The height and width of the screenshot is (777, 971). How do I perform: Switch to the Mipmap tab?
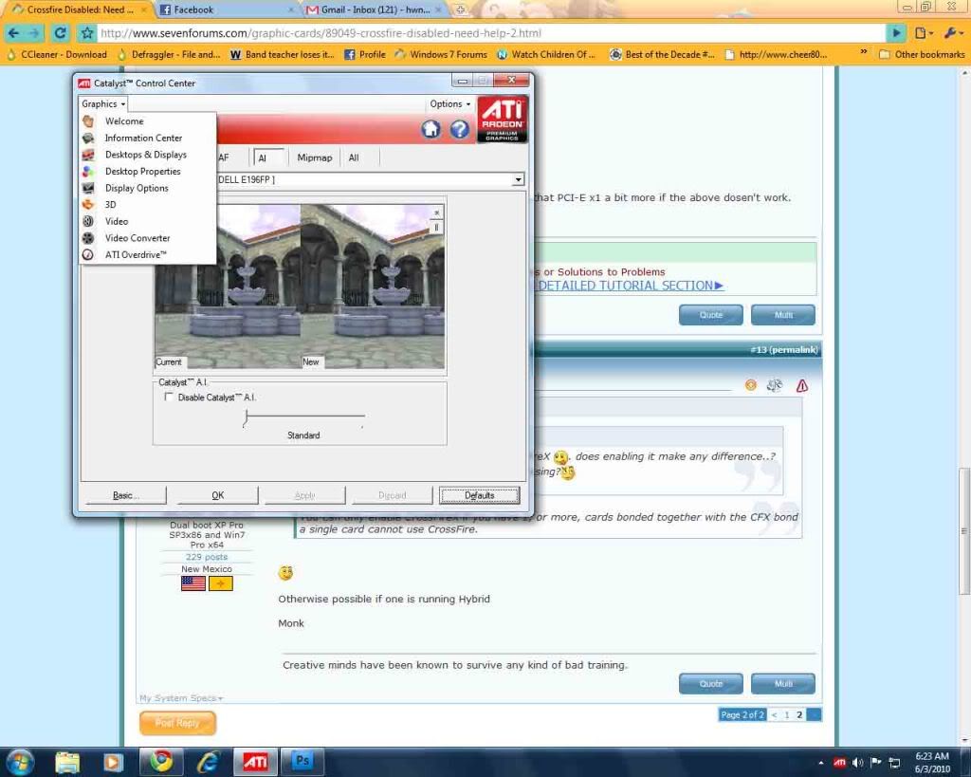tap(315, 157)
